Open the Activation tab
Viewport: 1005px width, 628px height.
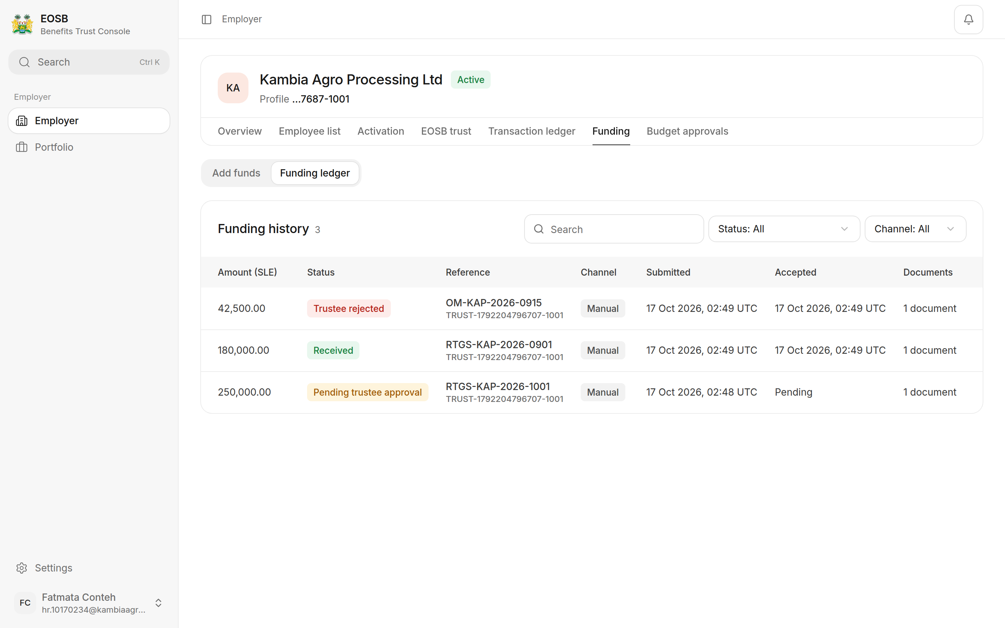380,131
